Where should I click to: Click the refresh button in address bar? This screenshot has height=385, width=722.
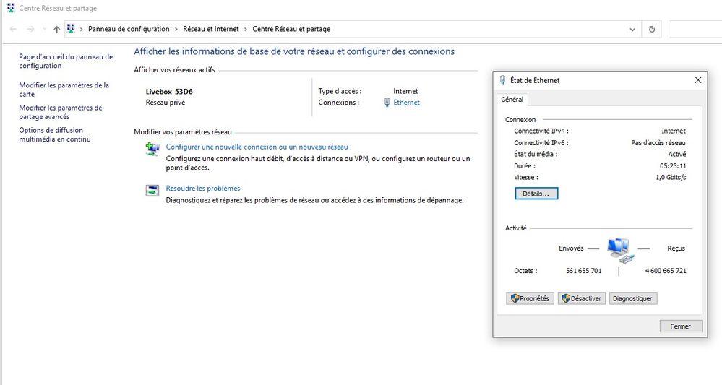[x=652, y=29]
